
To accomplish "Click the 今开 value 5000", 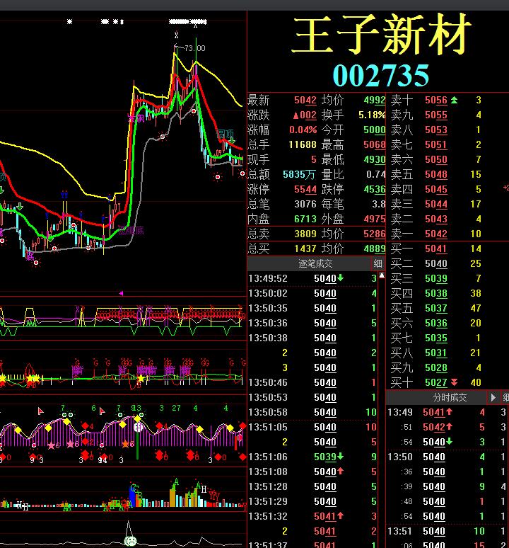I will (x=375, y=130).
